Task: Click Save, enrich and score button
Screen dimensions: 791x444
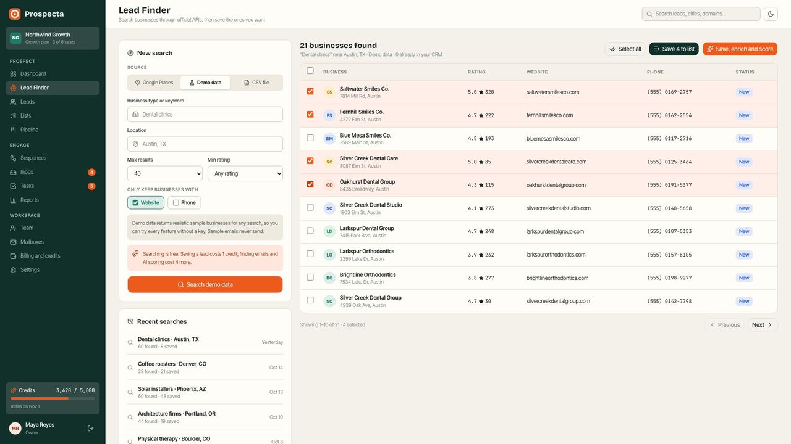Action: 740,49
